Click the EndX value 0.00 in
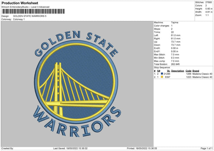The image size is (214, 151). coord(174,48)
